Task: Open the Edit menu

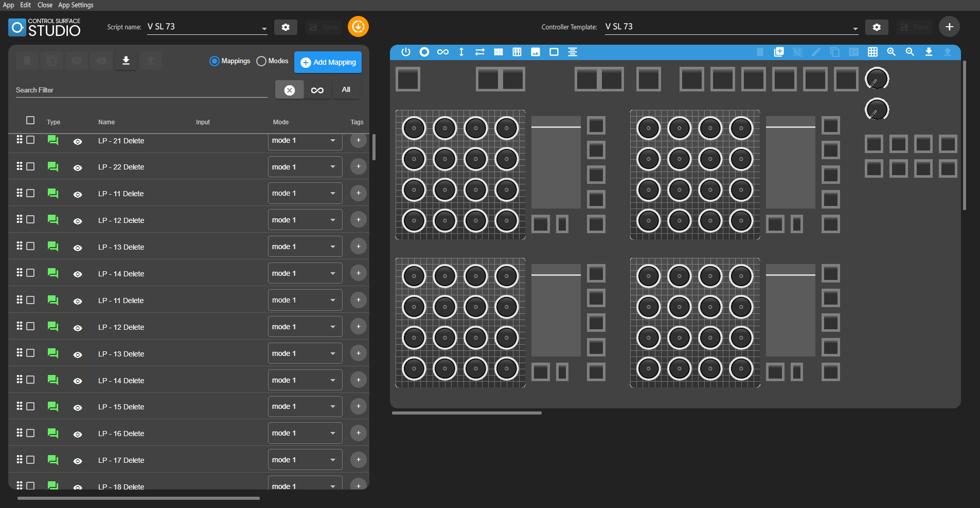Action: point(25,5)
